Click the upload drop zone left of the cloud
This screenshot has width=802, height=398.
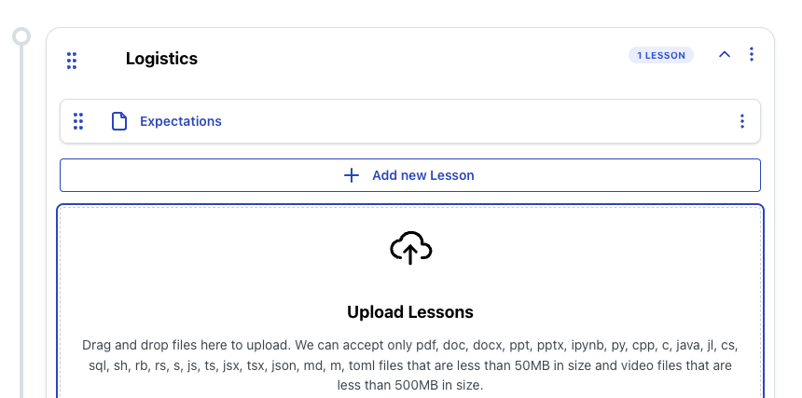click(205, 252)
